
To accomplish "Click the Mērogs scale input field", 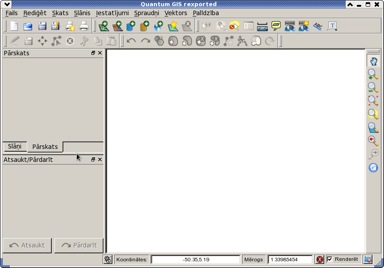I will tap(290, 260).
